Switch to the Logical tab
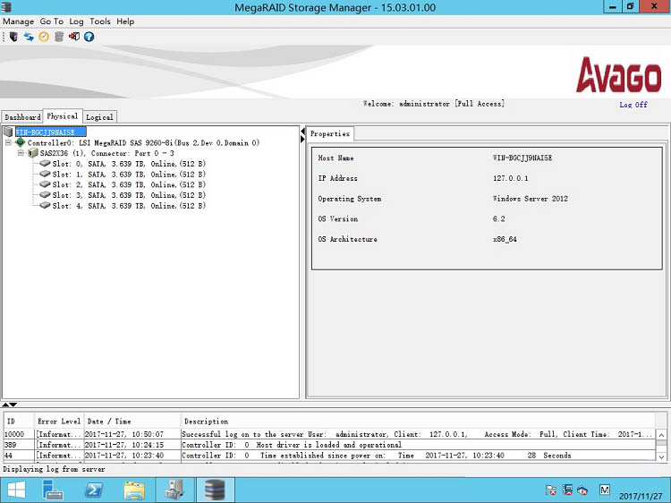The width and height of the screenshot is (671, 503). (99, 117)
